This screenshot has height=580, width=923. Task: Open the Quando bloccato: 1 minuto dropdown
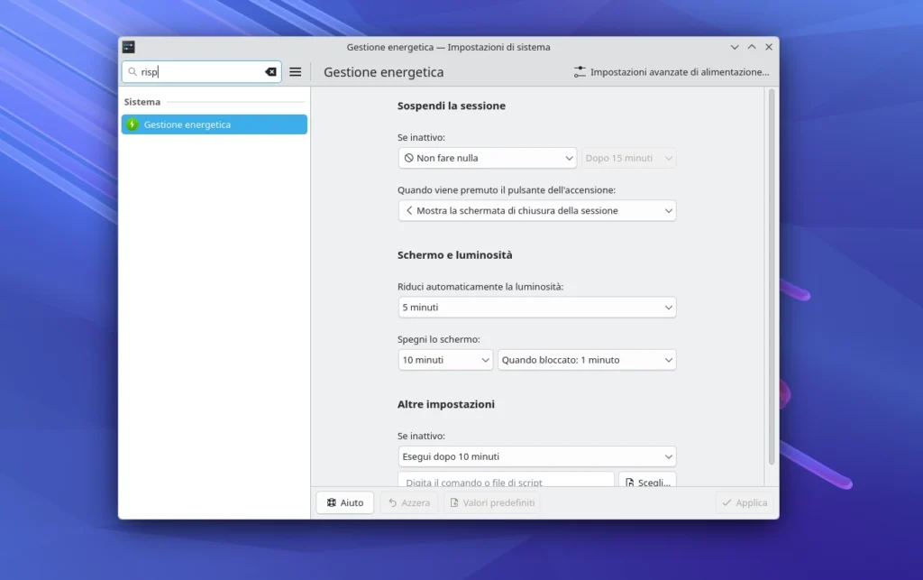(586, 359)
